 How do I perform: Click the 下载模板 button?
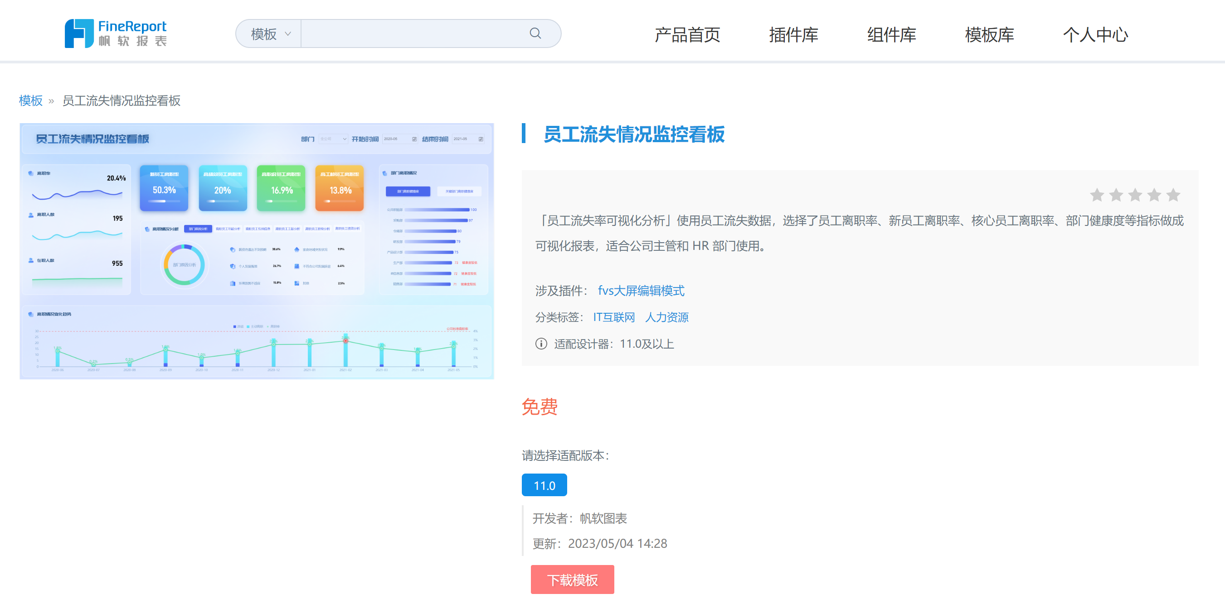572,579
